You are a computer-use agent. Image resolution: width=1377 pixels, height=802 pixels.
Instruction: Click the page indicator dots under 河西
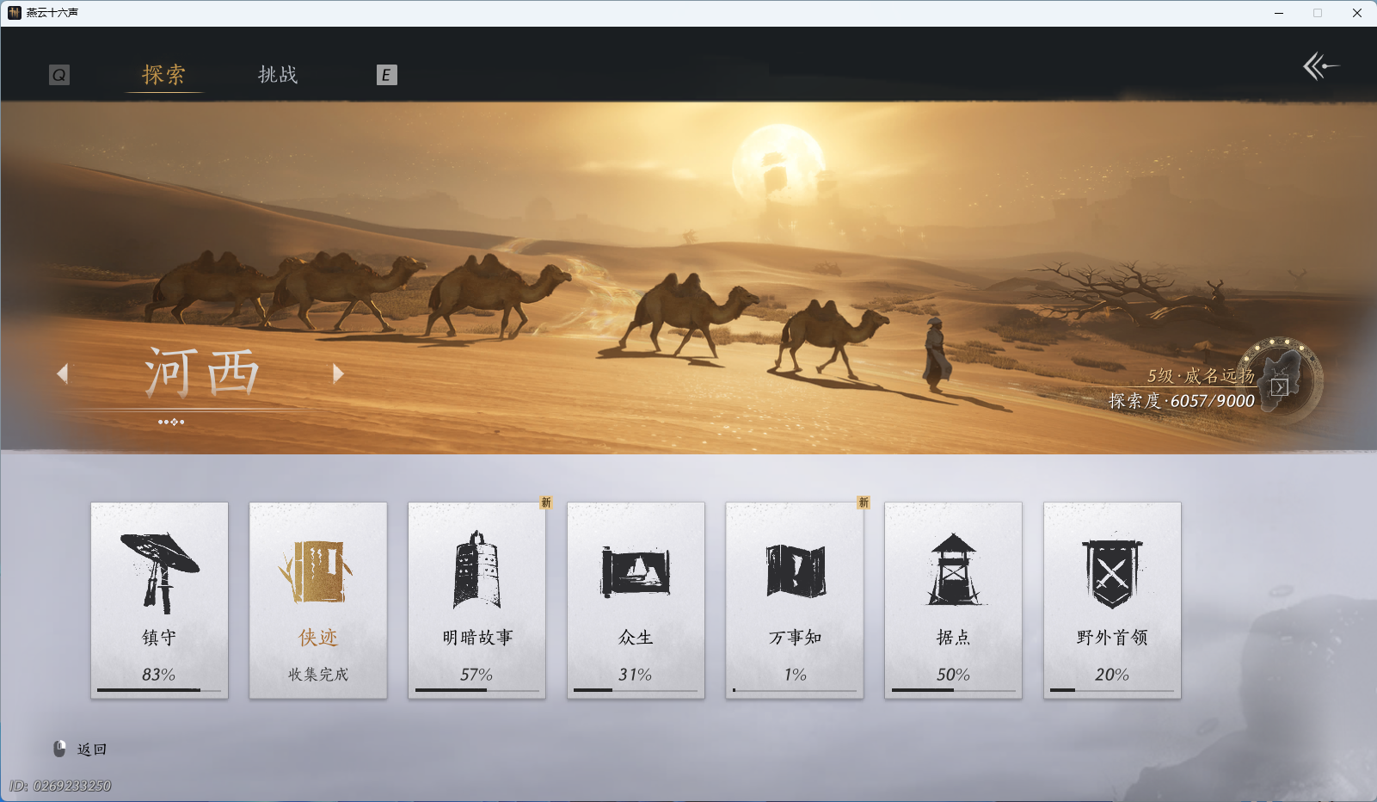pyautogui.click(x=171, y=422)
